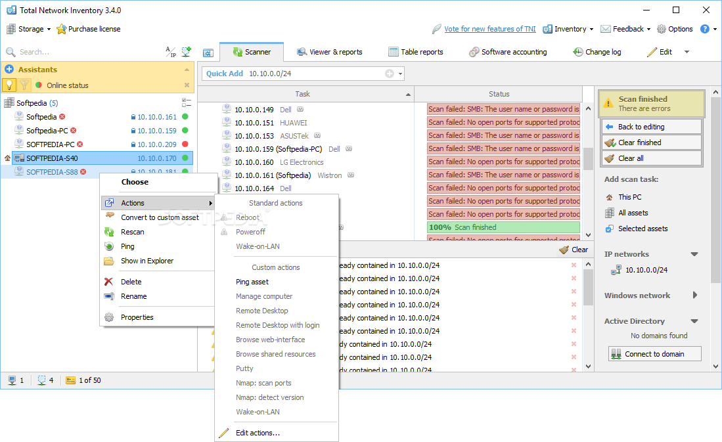Switch to the Table reports tab
The image size is (722, 442).
(416, 52)
